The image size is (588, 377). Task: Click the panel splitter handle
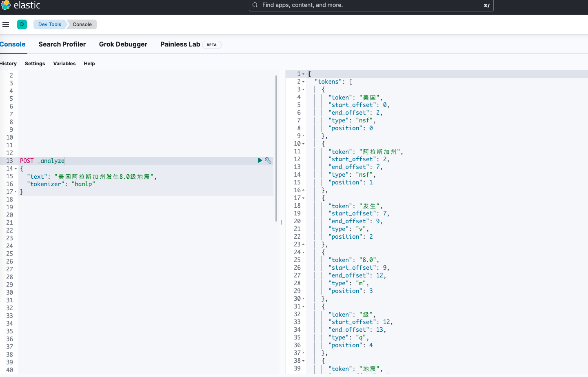[x=282, y=222]
